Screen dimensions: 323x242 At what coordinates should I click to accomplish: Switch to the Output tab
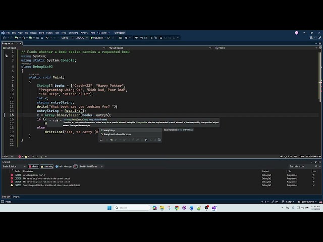(16, 197)
